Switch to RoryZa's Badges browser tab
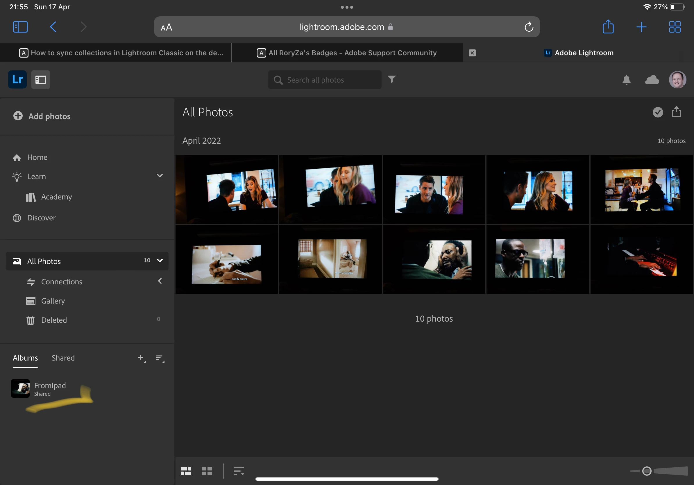 click(x=347, y=53)
